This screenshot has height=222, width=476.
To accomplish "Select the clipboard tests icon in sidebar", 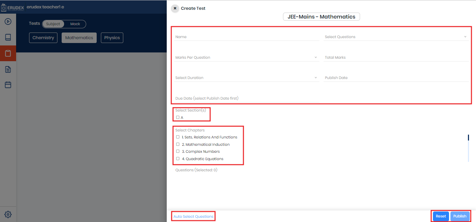I will point(8,53).
